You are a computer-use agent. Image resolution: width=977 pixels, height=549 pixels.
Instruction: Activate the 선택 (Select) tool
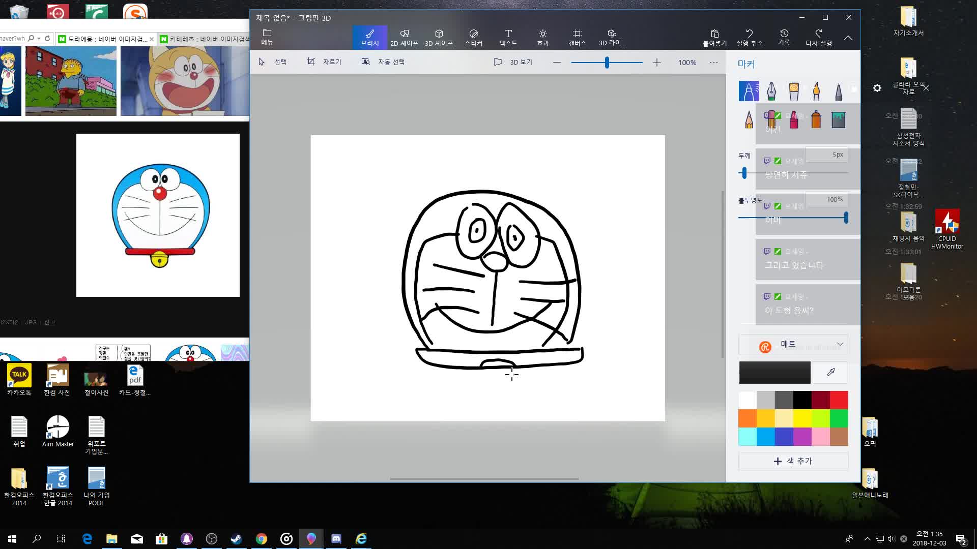tap(273, 62)
